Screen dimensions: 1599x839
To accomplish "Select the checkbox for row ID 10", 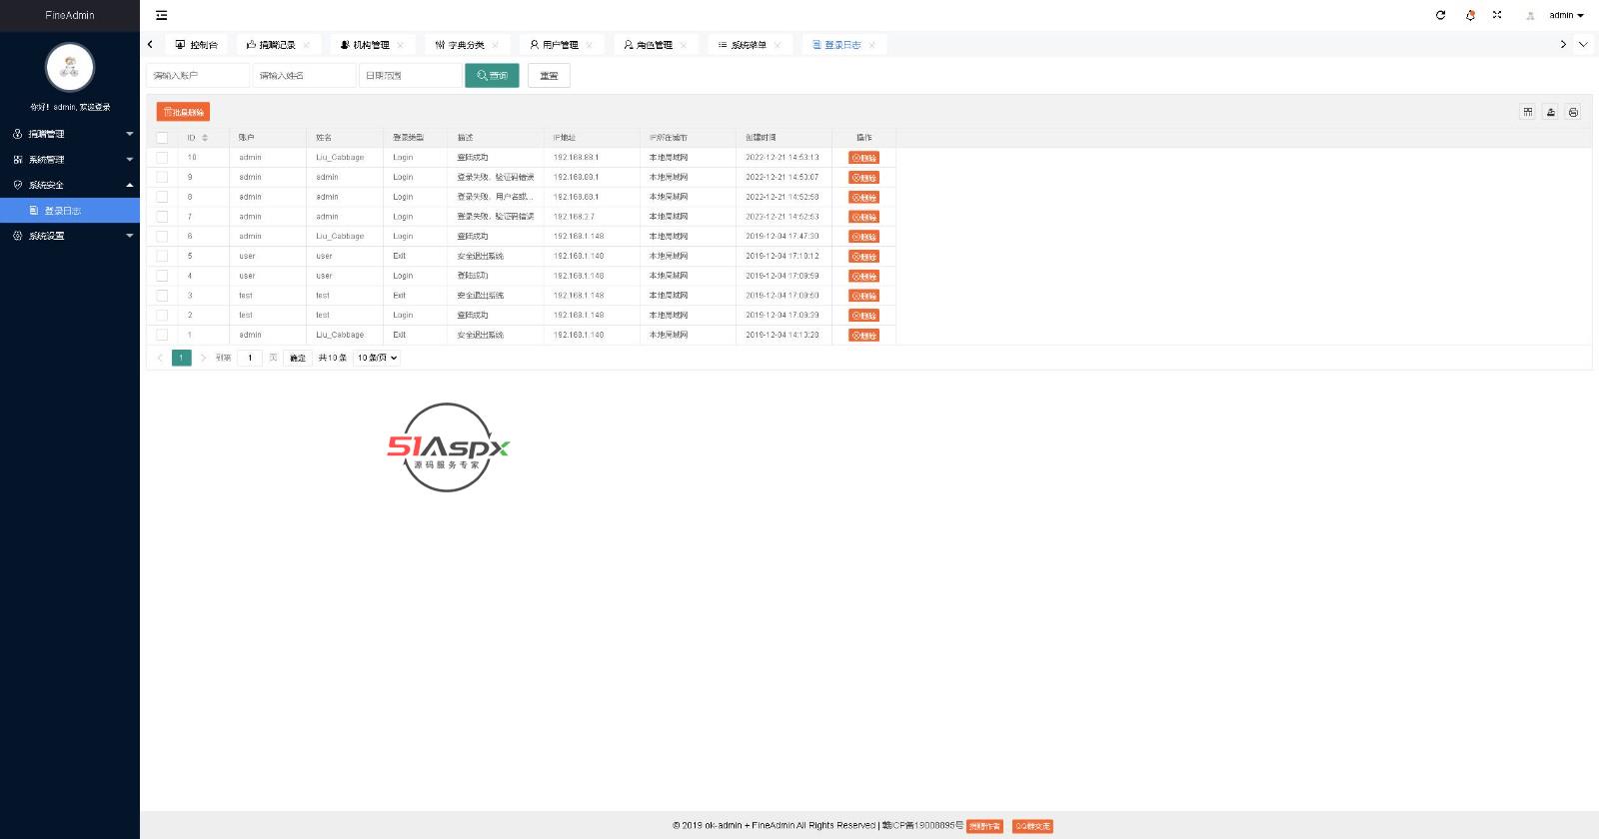I will click(x=162, y=158).
